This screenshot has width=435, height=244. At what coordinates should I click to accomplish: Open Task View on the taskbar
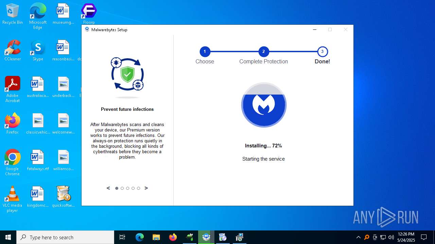(x=122, y=237)
